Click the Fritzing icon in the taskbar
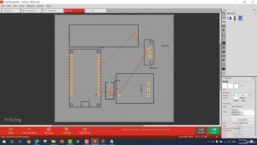 pyautogui.click(x=95, y=141)
